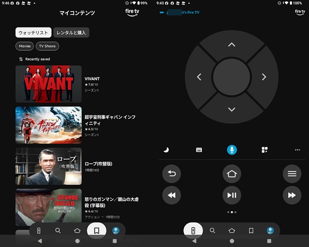The image size is (309, 247).
Task: Tap Android recents button on left screen
Action: (115, 241)
